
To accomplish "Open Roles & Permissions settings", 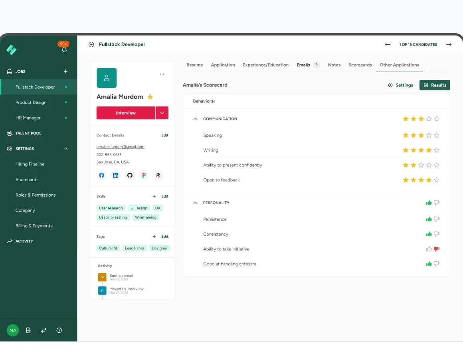I will pos(36,195).
